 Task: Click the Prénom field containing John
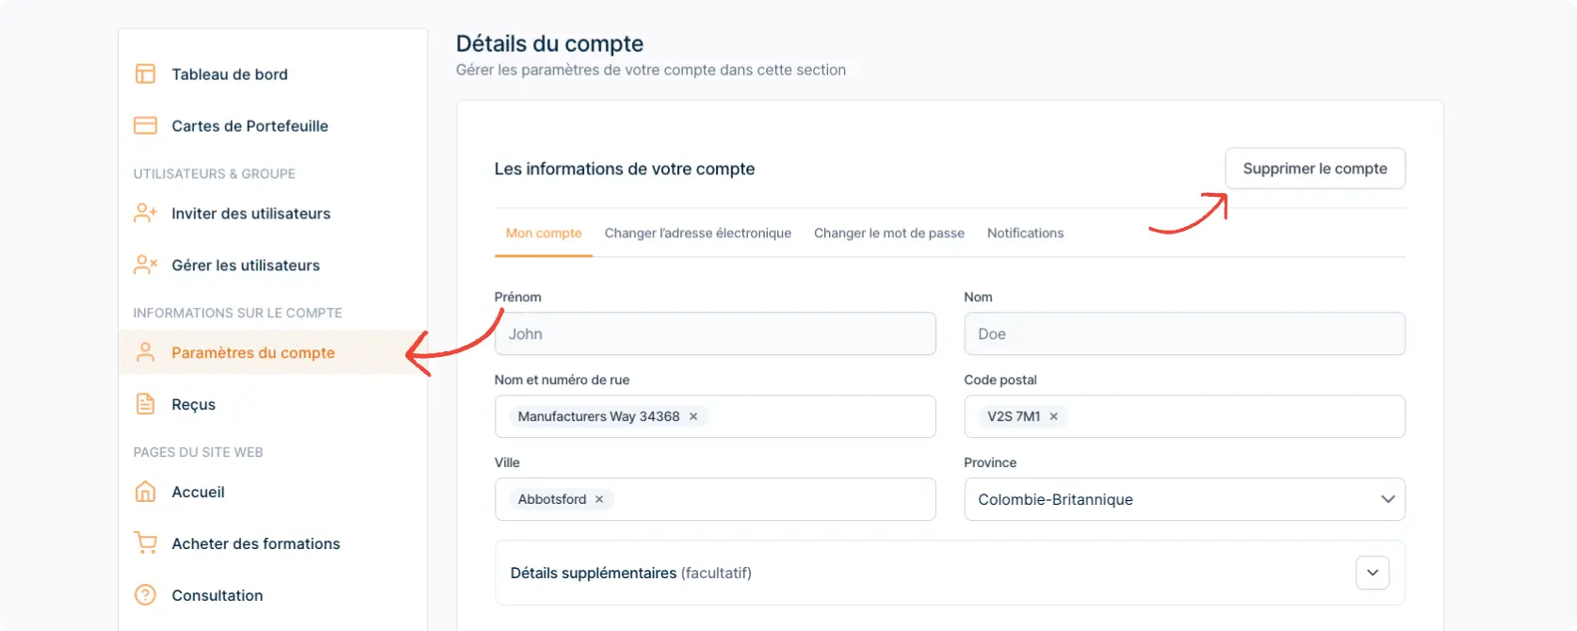[715, 333]
